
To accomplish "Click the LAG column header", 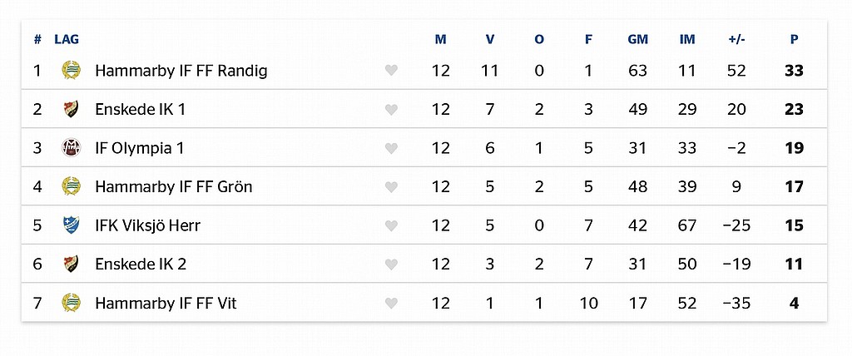I will pyautogui.click(x=67, y=39).
